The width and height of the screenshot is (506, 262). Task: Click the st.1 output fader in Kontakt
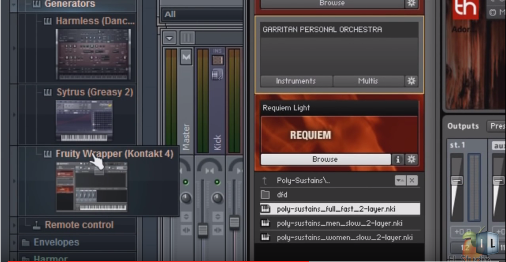coord(457,180)
